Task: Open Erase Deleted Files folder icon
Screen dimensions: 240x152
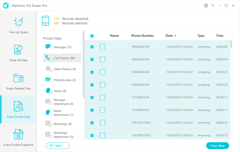Action: click(19, 78)
